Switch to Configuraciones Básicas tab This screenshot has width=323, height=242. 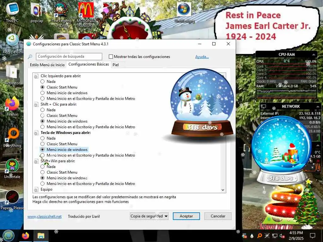pos(89,64)
